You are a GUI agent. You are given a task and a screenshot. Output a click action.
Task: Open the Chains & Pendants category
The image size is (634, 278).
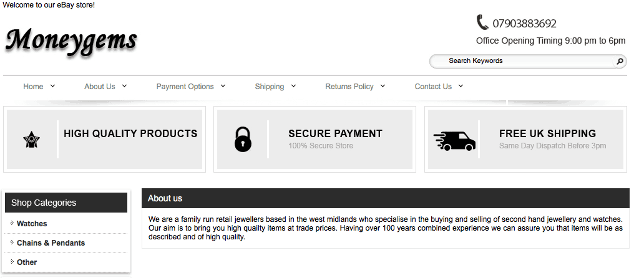tap(51, 243)
